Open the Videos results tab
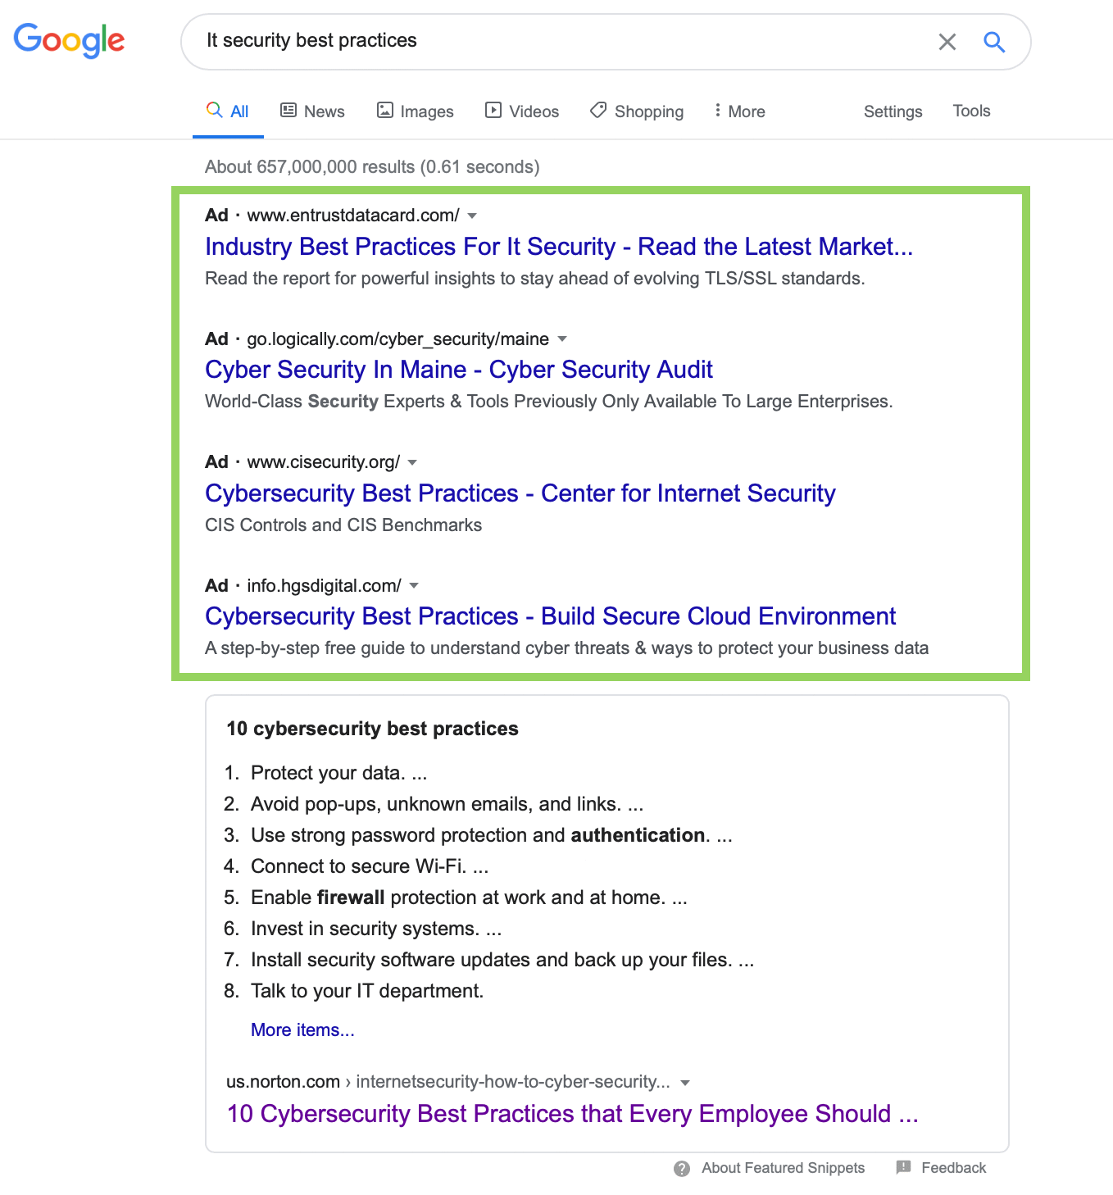1113x1195 pixels. coord(522,111)
